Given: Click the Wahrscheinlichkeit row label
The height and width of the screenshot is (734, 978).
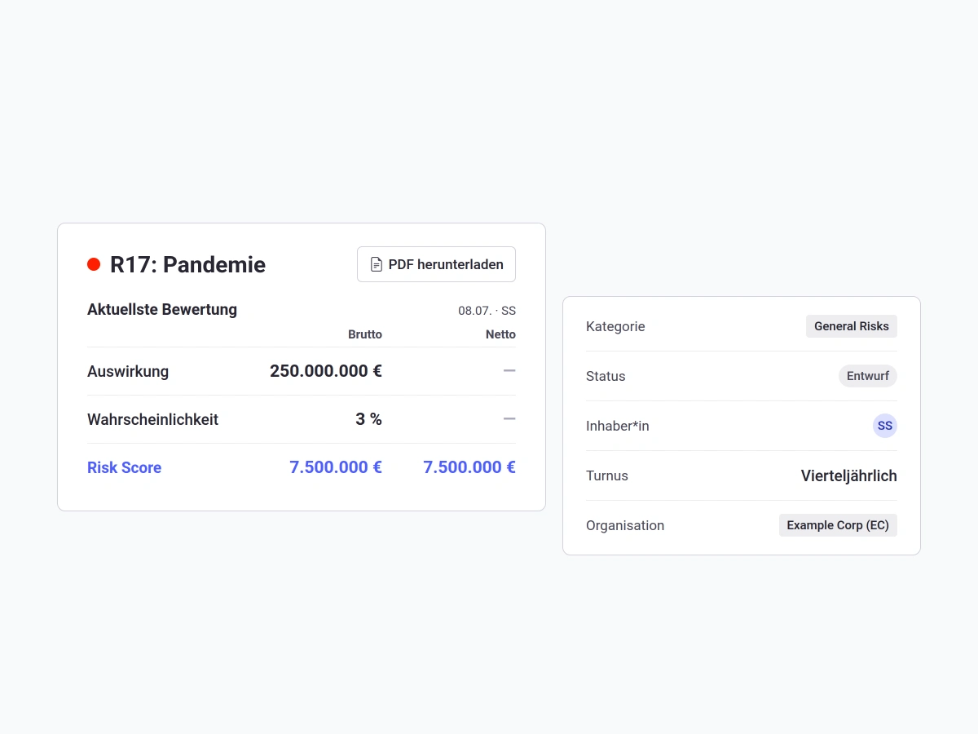Looking at the screenshot, I should click(152, 419).
